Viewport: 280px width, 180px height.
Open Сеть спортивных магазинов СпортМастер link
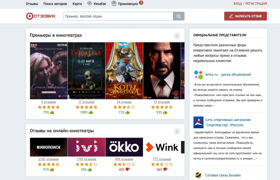[228, 122]
